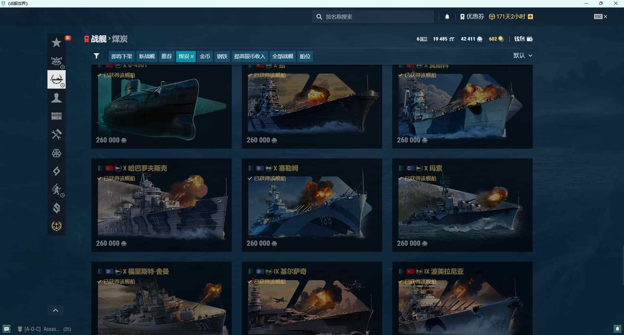Open the containers crate sidebar section
624x335 pixels.
click(x=57, y=116)
